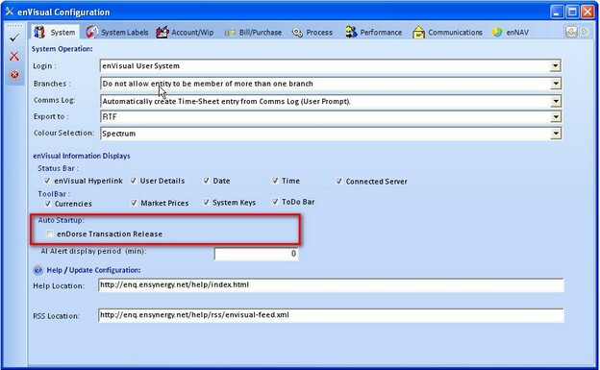The height and width of the screenshot is (370, 600).
Task: Expand the Branches dropdown arrow
Action: coord(556,84)
